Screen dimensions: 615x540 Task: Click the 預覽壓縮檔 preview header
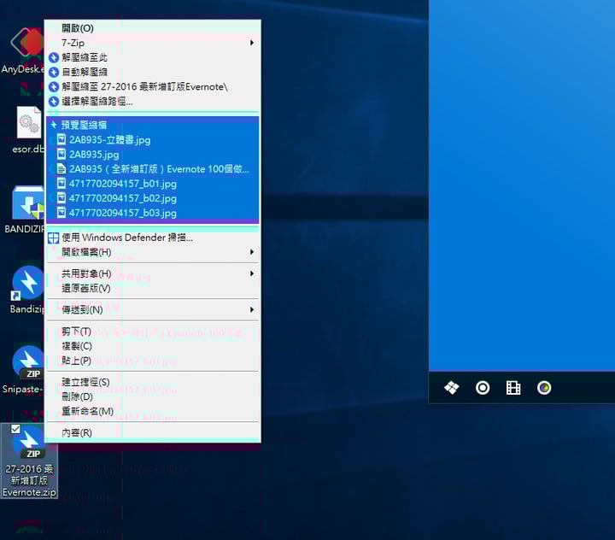point(153,125)
